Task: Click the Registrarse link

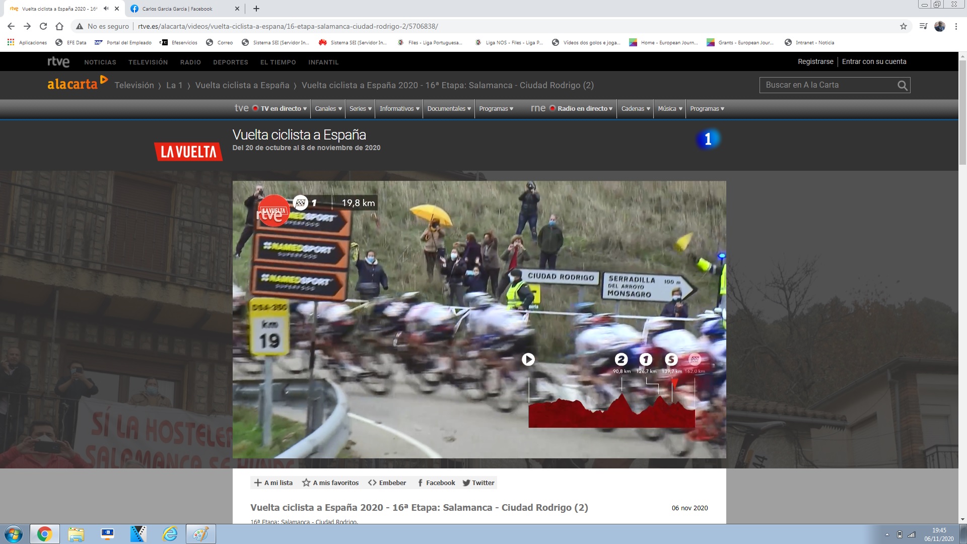Action: tap(815, 61)
